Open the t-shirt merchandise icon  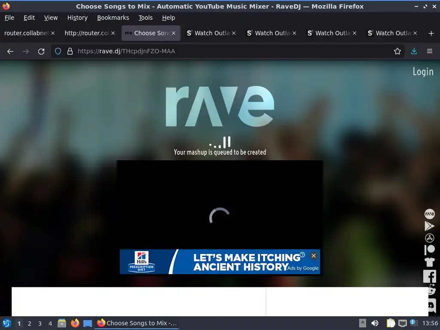coord(429,262)
